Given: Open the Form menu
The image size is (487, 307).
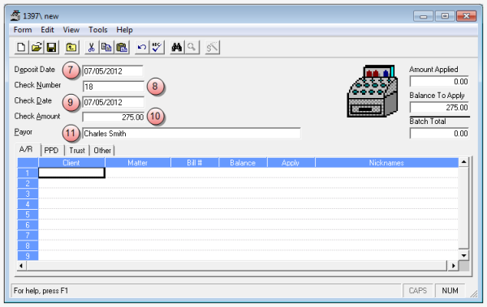Looking at the screenshot, I should [23, 30].
